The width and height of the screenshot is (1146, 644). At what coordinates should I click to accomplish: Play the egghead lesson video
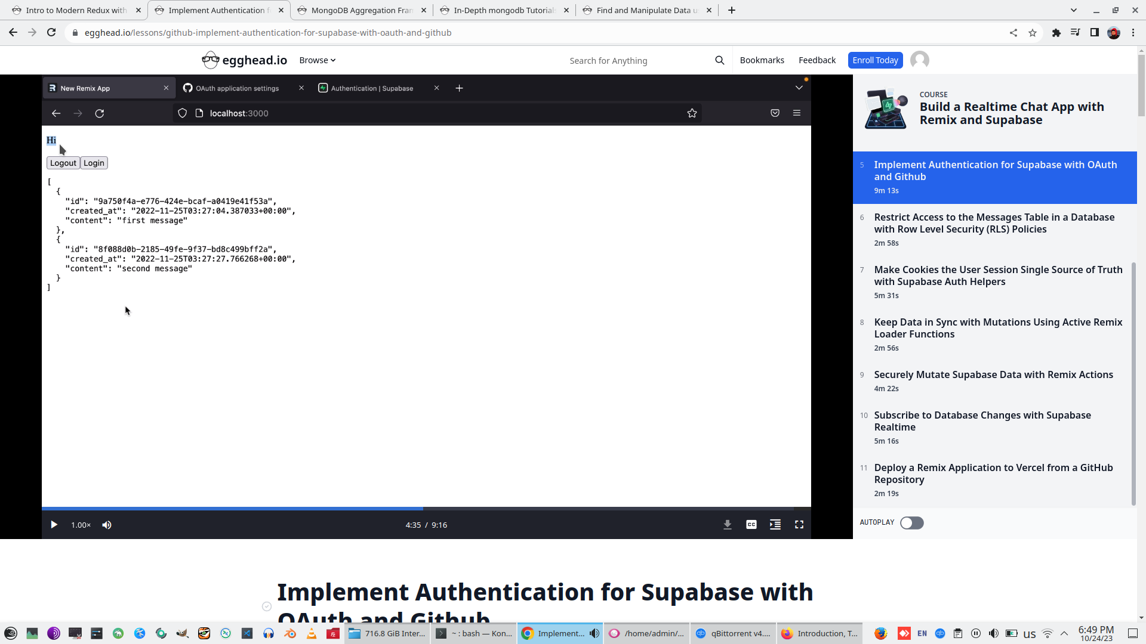[54, 525]
